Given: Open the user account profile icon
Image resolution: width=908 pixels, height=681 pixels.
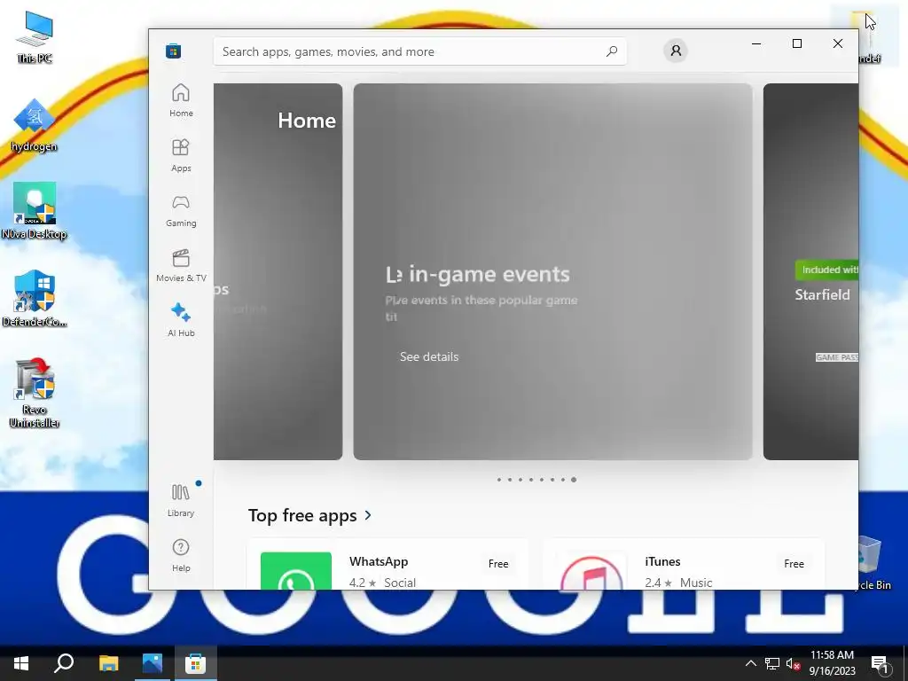Looking at the screenshot, I should click(675, 51).
